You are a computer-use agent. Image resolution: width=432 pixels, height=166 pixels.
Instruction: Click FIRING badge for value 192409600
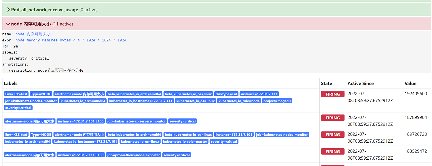coord(333,94)
